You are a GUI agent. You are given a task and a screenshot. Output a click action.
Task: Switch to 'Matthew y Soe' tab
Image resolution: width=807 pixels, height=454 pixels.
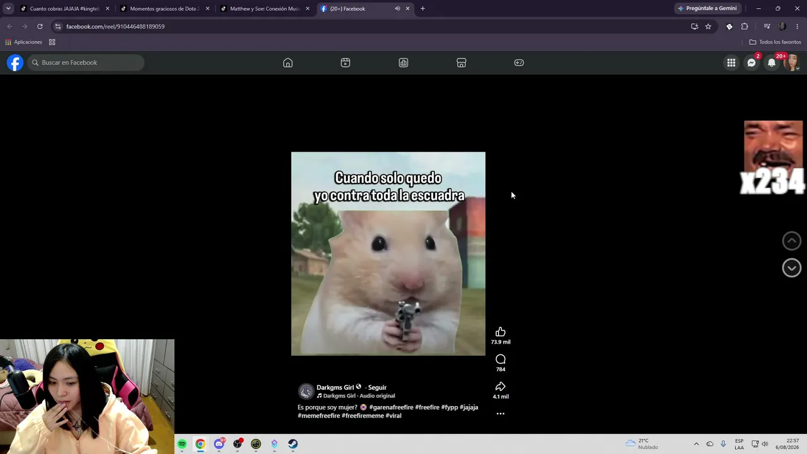tap(265, 9)
